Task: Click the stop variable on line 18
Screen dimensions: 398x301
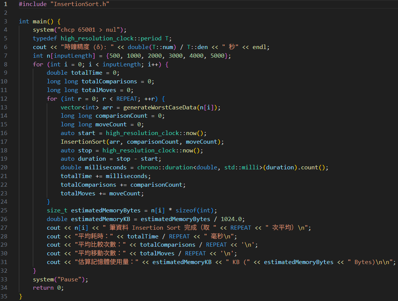Action: (x=85, y=150)
